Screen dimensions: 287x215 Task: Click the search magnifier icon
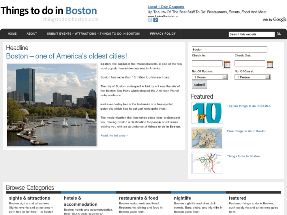point(279,34)
